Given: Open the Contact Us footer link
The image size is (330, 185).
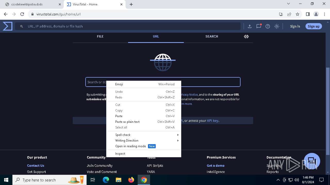Looking at the screenshot, I should click(36, 166).
